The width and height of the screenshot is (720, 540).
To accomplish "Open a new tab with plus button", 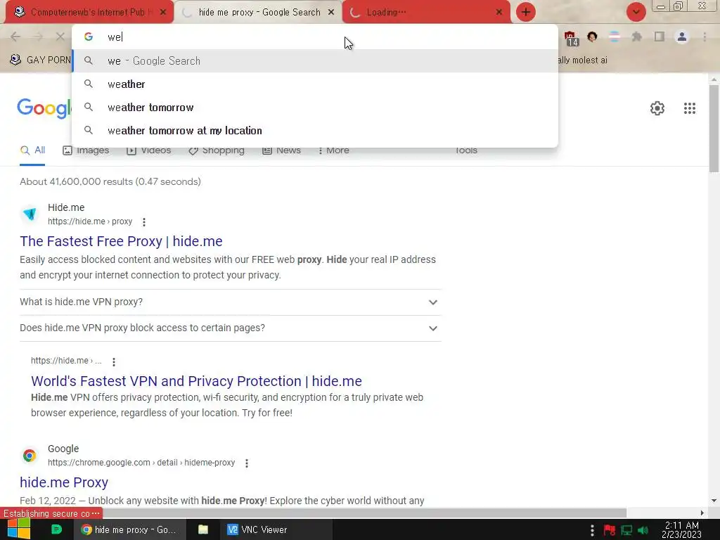I will [526, 12].
